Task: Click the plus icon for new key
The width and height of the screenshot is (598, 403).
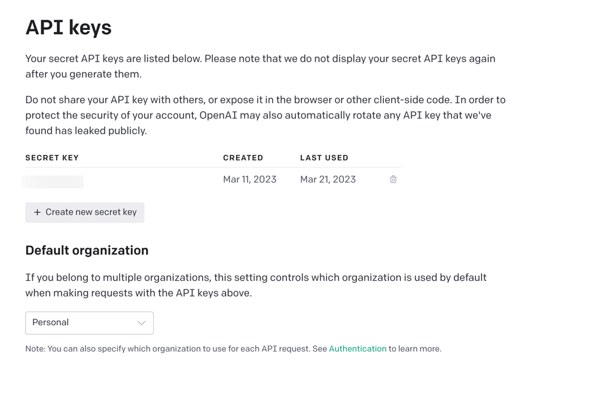Action: pyautogui.click(x=37, y=212)
